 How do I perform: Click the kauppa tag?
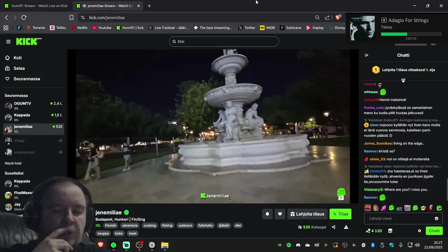(103, 233)
